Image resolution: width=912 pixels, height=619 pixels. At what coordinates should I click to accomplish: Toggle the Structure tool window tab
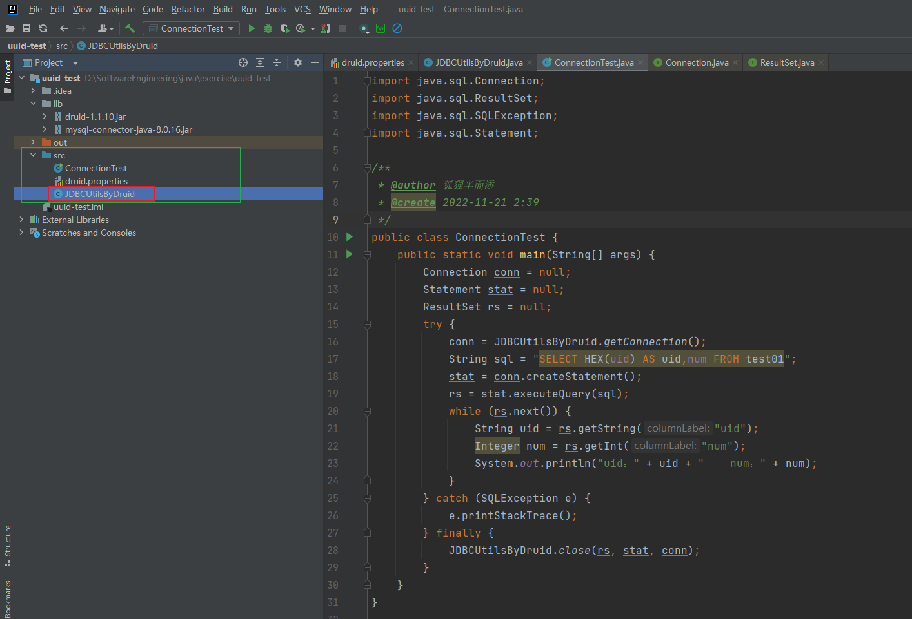pyautogui.click(x=7, y=546)
